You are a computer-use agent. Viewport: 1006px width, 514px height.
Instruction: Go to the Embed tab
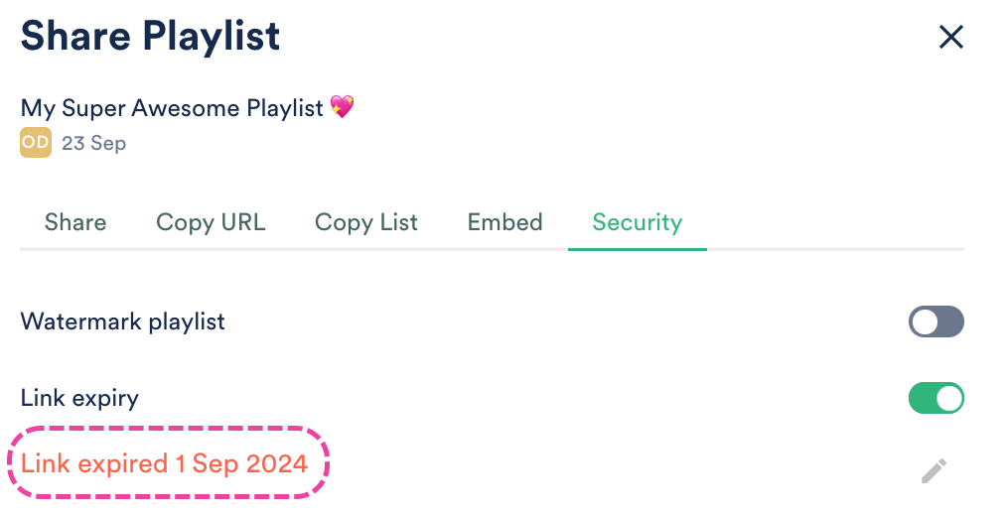504,222
